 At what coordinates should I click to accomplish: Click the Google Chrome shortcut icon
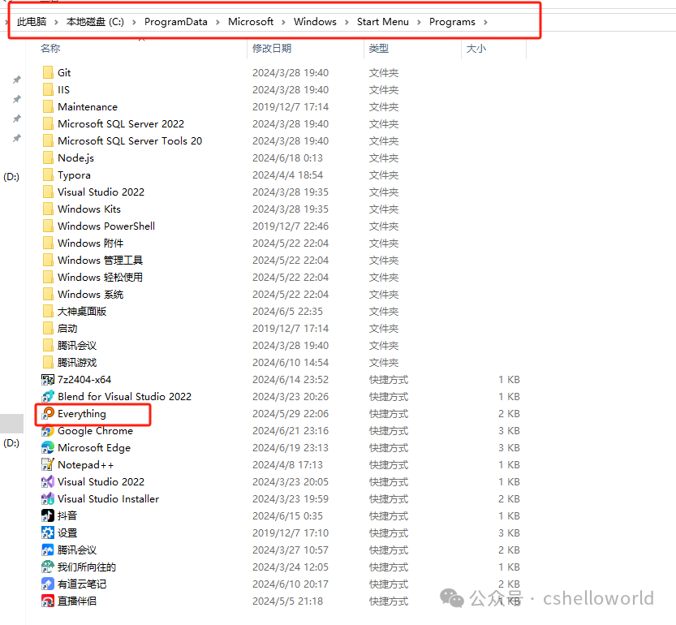pyautogui.click(x=48, y=431)
